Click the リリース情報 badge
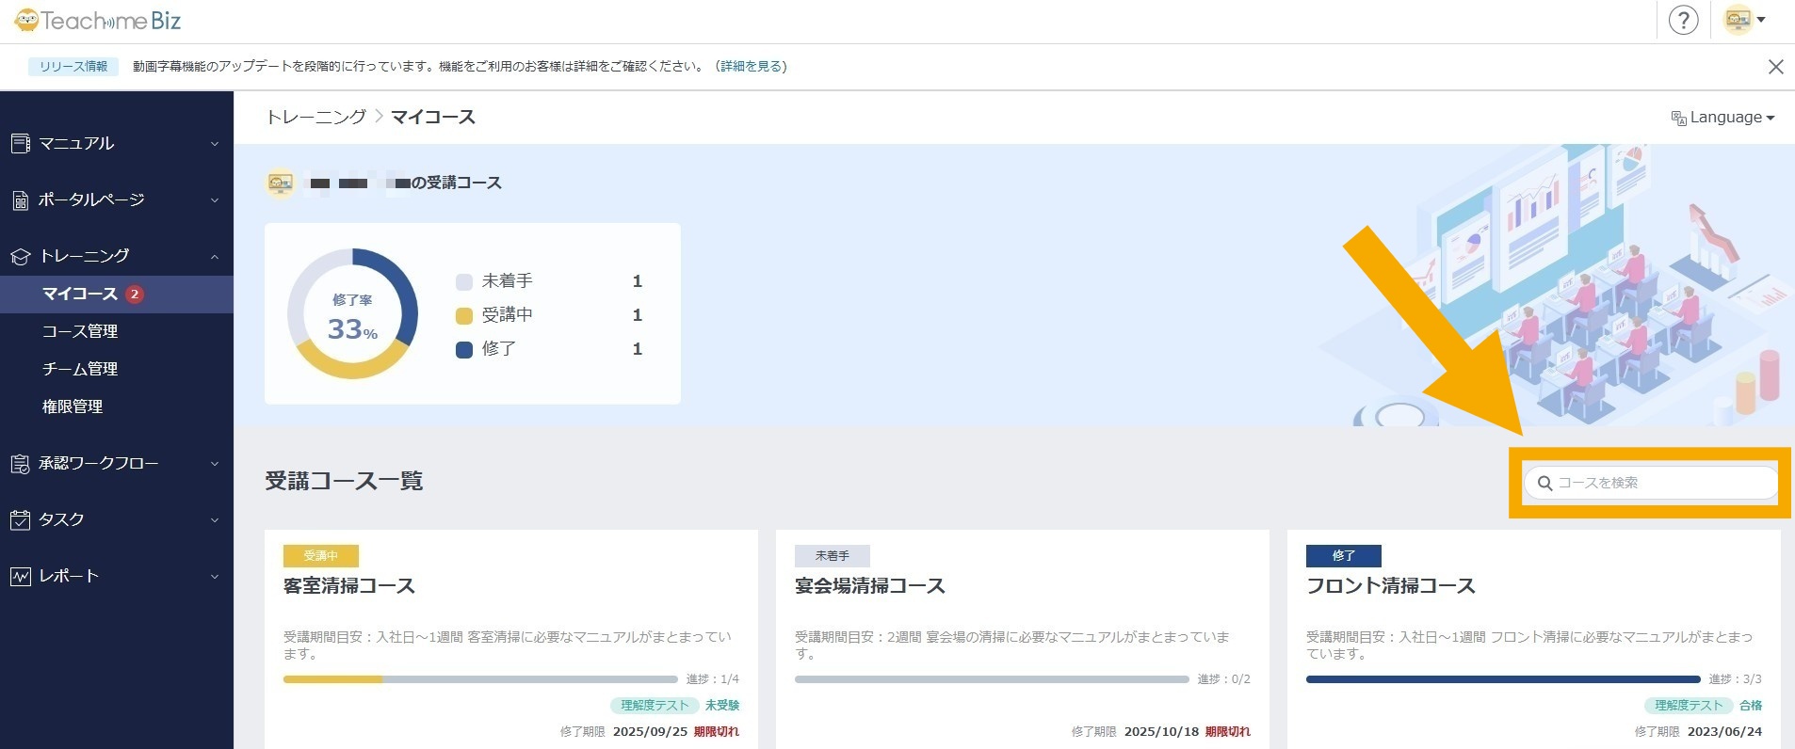Image resolution: width=1795 pixels, height=749 pixels. 73,67
